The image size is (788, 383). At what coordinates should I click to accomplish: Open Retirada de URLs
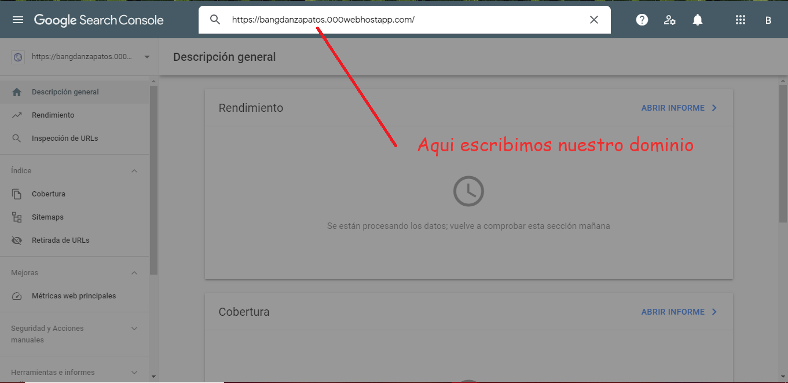(60, 240)
